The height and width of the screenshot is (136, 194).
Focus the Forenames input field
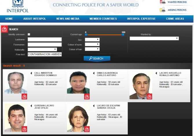[45, 45]
